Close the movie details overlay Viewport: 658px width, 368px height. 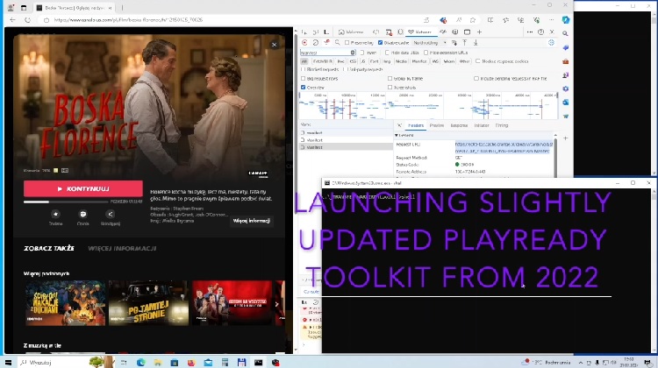[274, 45]
